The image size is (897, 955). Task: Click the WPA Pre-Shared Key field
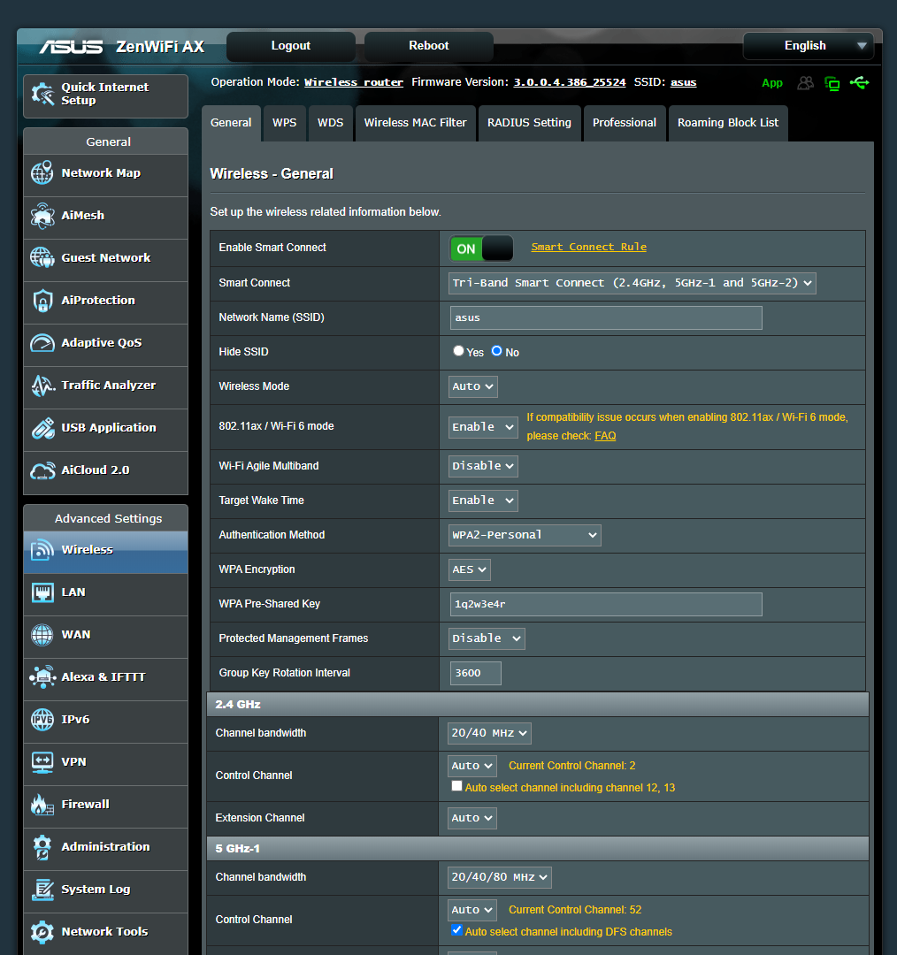click(x=606, y=604)
